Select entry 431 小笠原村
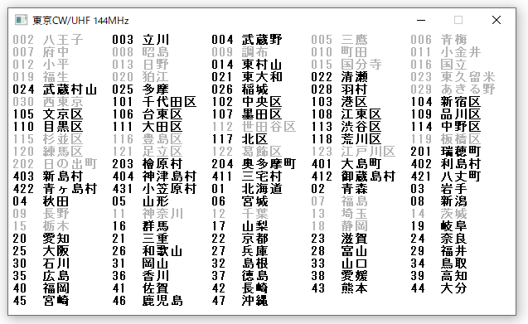528x324 pixels. coord(154,189)
